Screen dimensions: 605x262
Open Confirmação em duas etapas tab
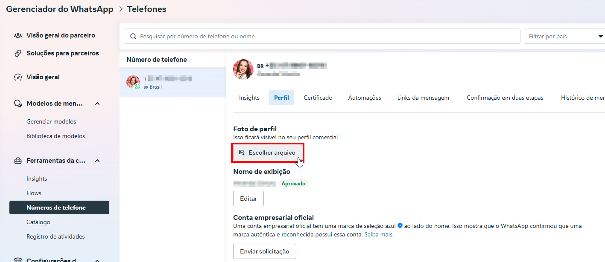pos(505,98)
